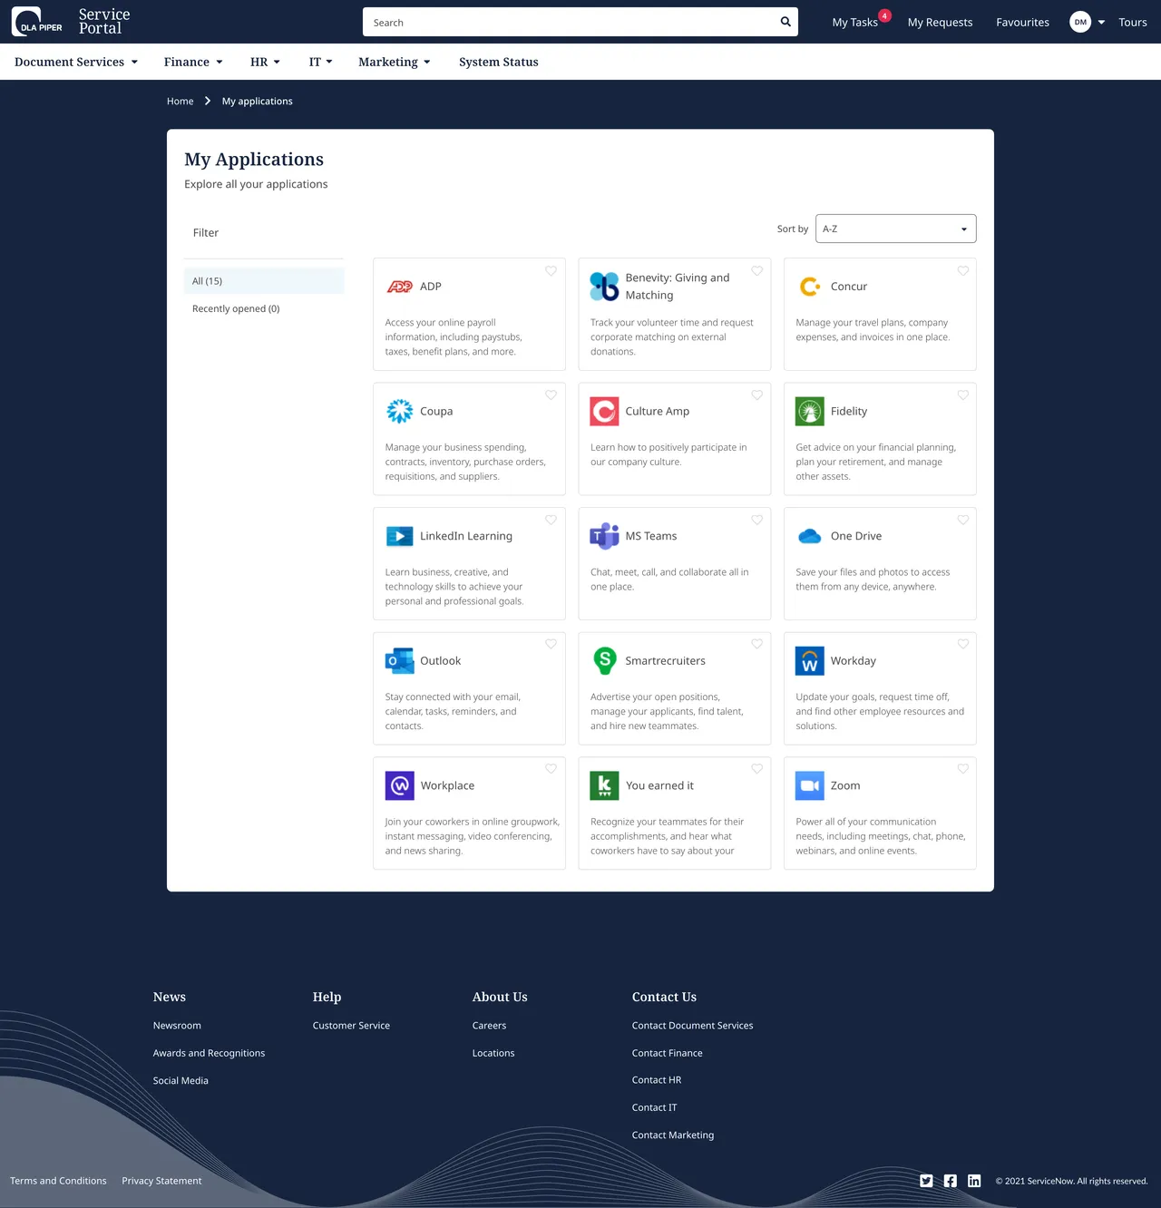Screen dimensions: 1161x1208
Task: Open My Requests in header
Action: point(940,23)
